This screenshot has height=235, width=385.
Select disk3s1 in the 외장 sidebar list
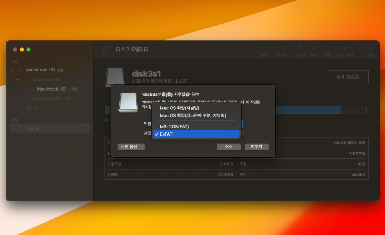[49, 128]
